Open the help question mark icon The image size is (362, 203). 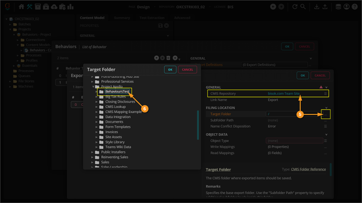pos(354,7)
